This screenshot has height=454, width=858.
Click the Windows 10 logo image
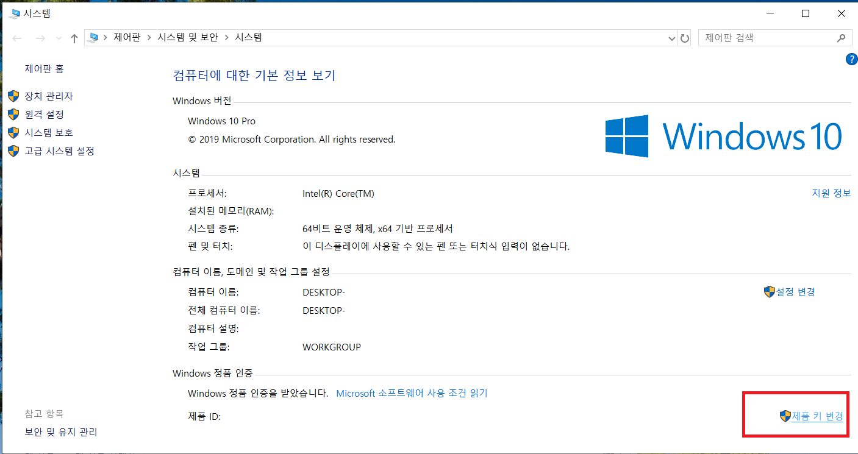(724, 136)
